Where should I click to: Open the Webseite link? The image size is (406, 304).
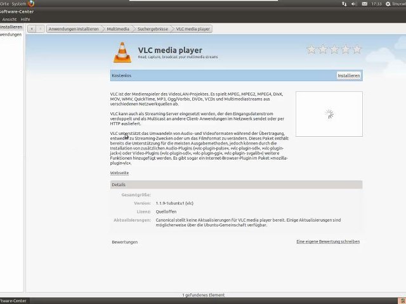(119, 172)
